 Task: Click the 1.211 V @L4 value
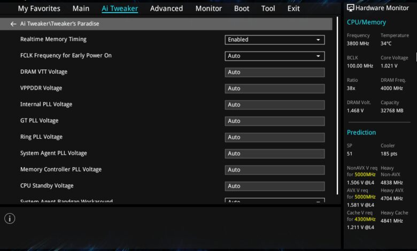tap(360, 228)
